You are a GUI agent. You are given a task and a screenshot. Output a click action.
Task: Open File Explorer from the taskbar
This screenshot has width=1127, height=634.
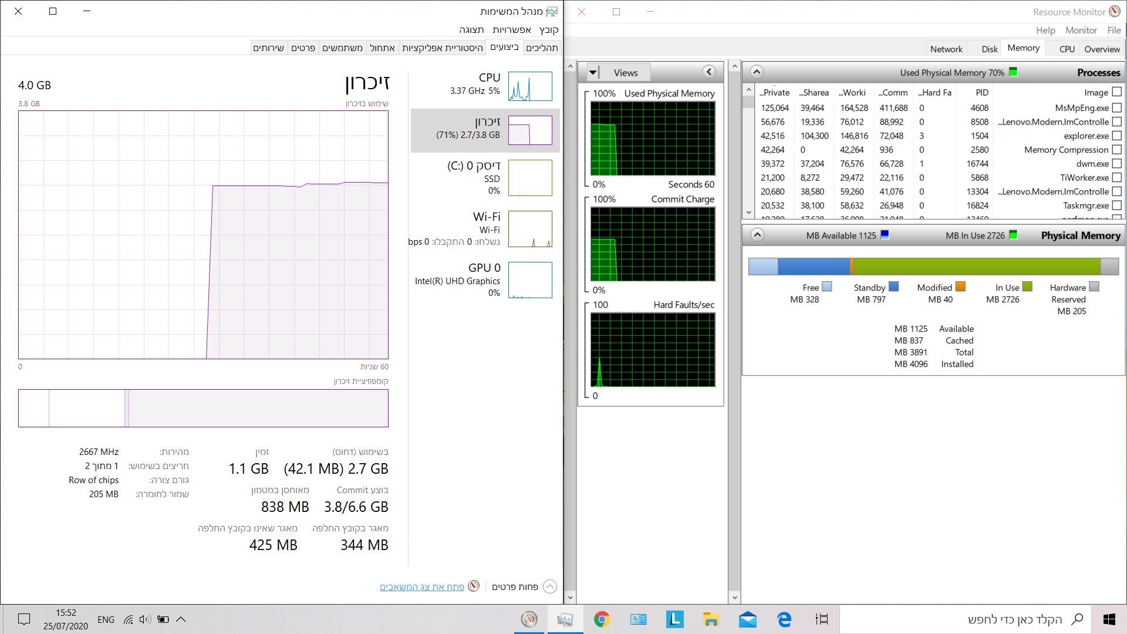coord(711,619)
